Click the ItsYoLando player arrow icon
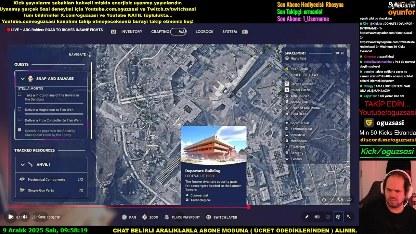Screen dimensions: 416x234 point(287,69)
